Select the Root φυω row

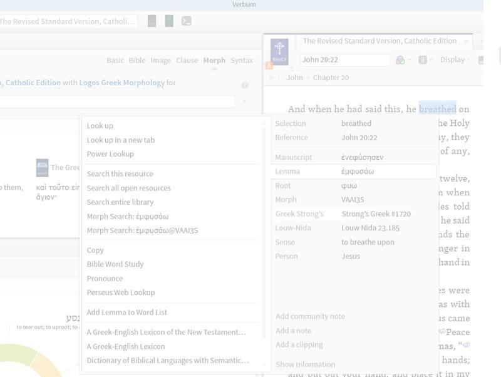tap(354, 185)
